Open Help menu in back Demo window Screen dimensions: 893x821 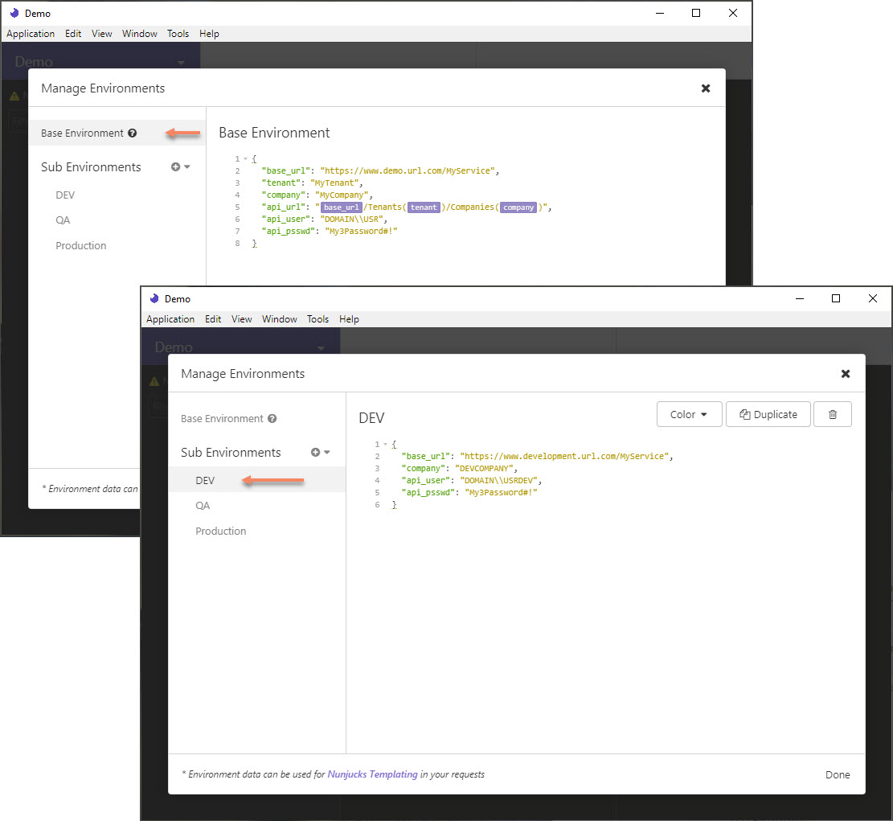click(x=209, y=34)
